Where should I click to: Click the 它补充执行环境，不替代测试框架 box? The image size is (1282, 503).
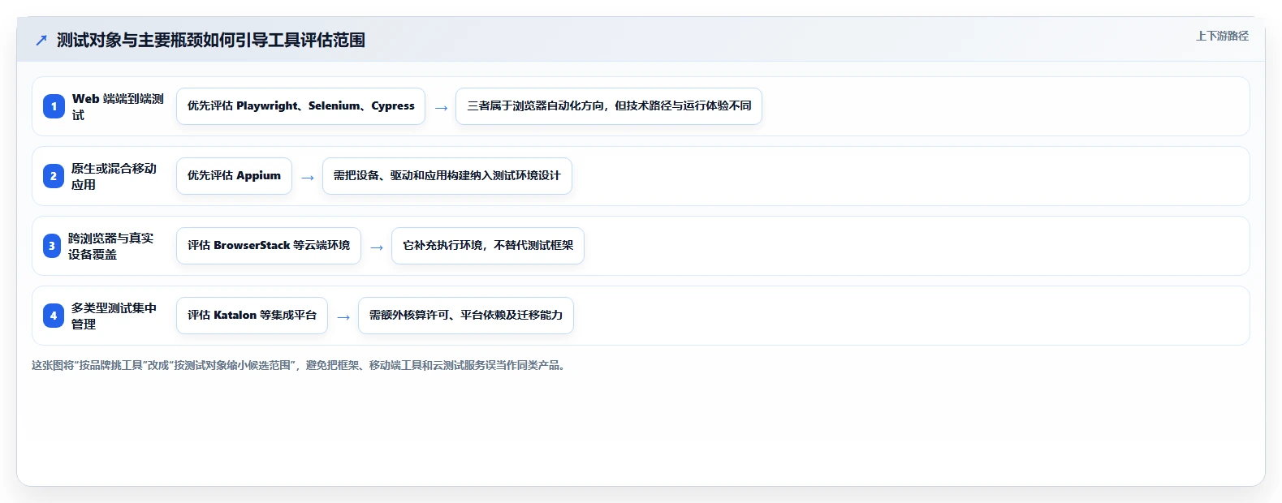pos(488,246)
